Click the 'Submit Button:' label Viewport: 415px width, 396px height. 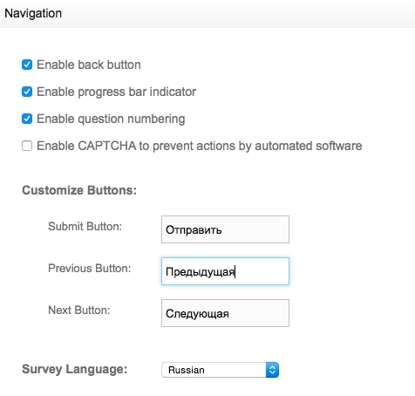coord(85,226)
